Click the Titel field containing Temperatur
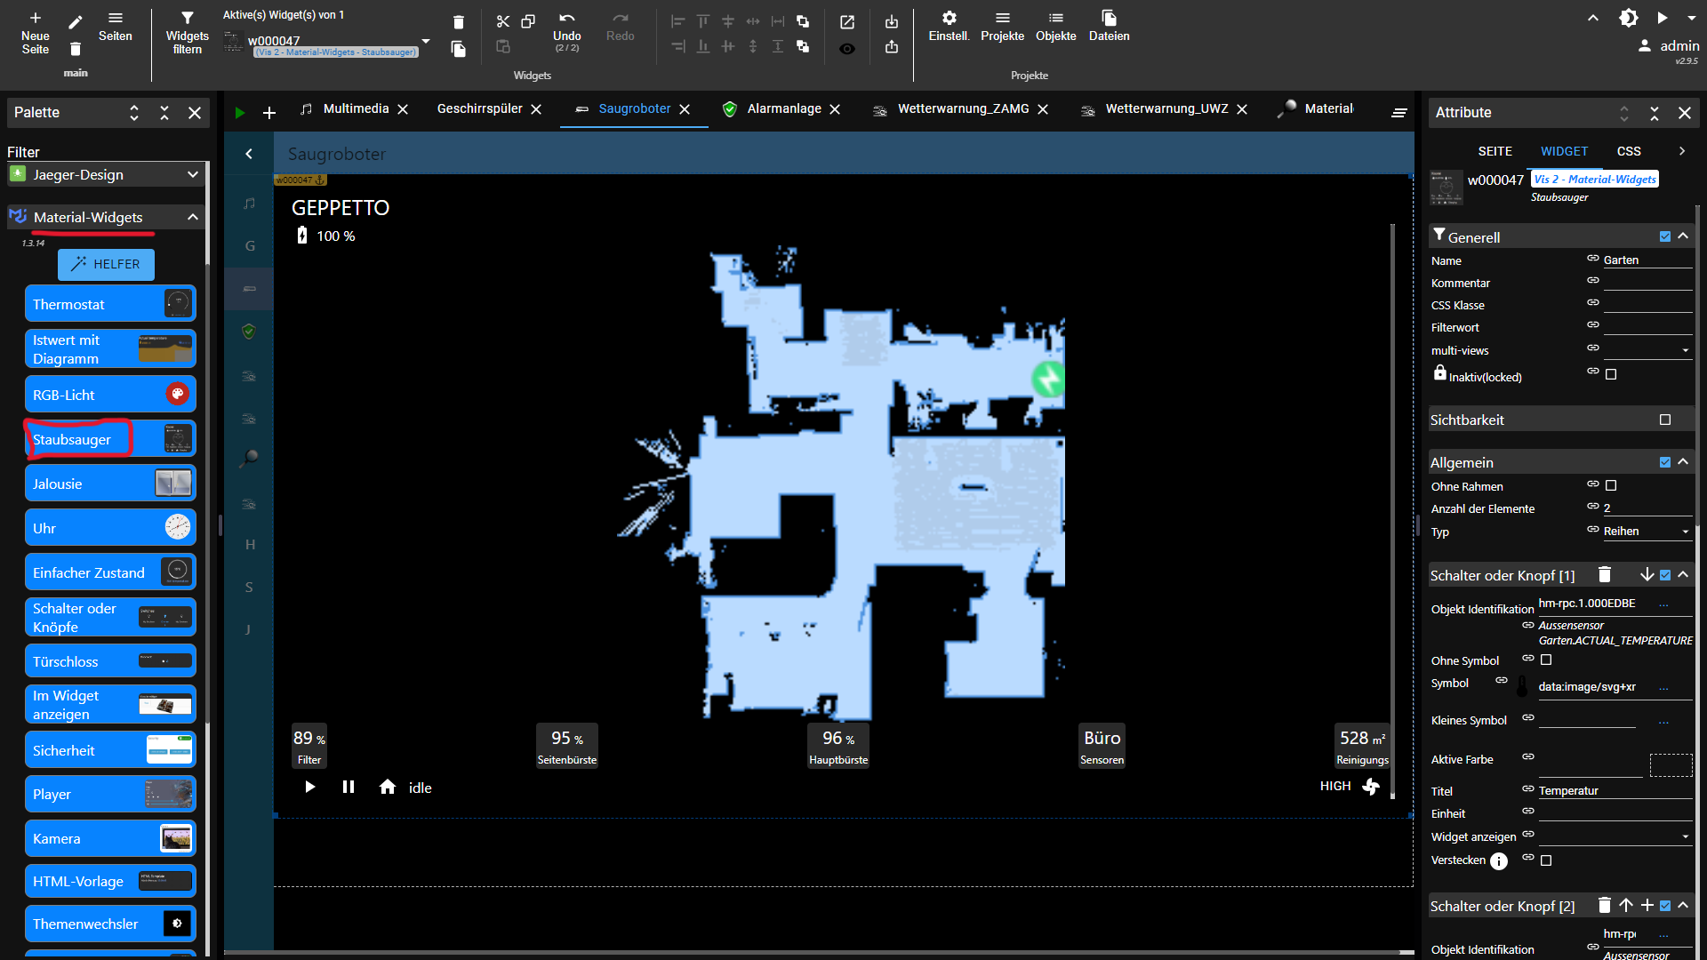Image resolution: width=1707 pixels, height=960 pixels. tap(1615, 790)
